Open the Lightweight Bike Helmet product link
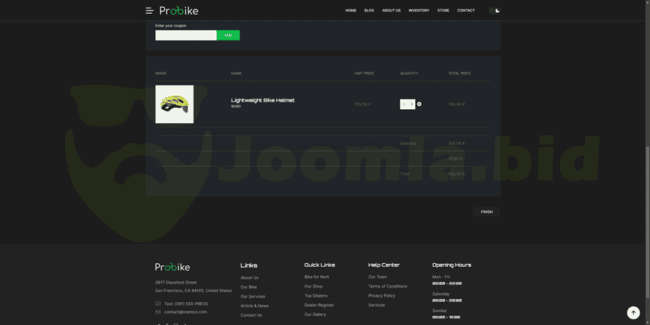This screenshot has height=325, width=650. coord(262,100)
